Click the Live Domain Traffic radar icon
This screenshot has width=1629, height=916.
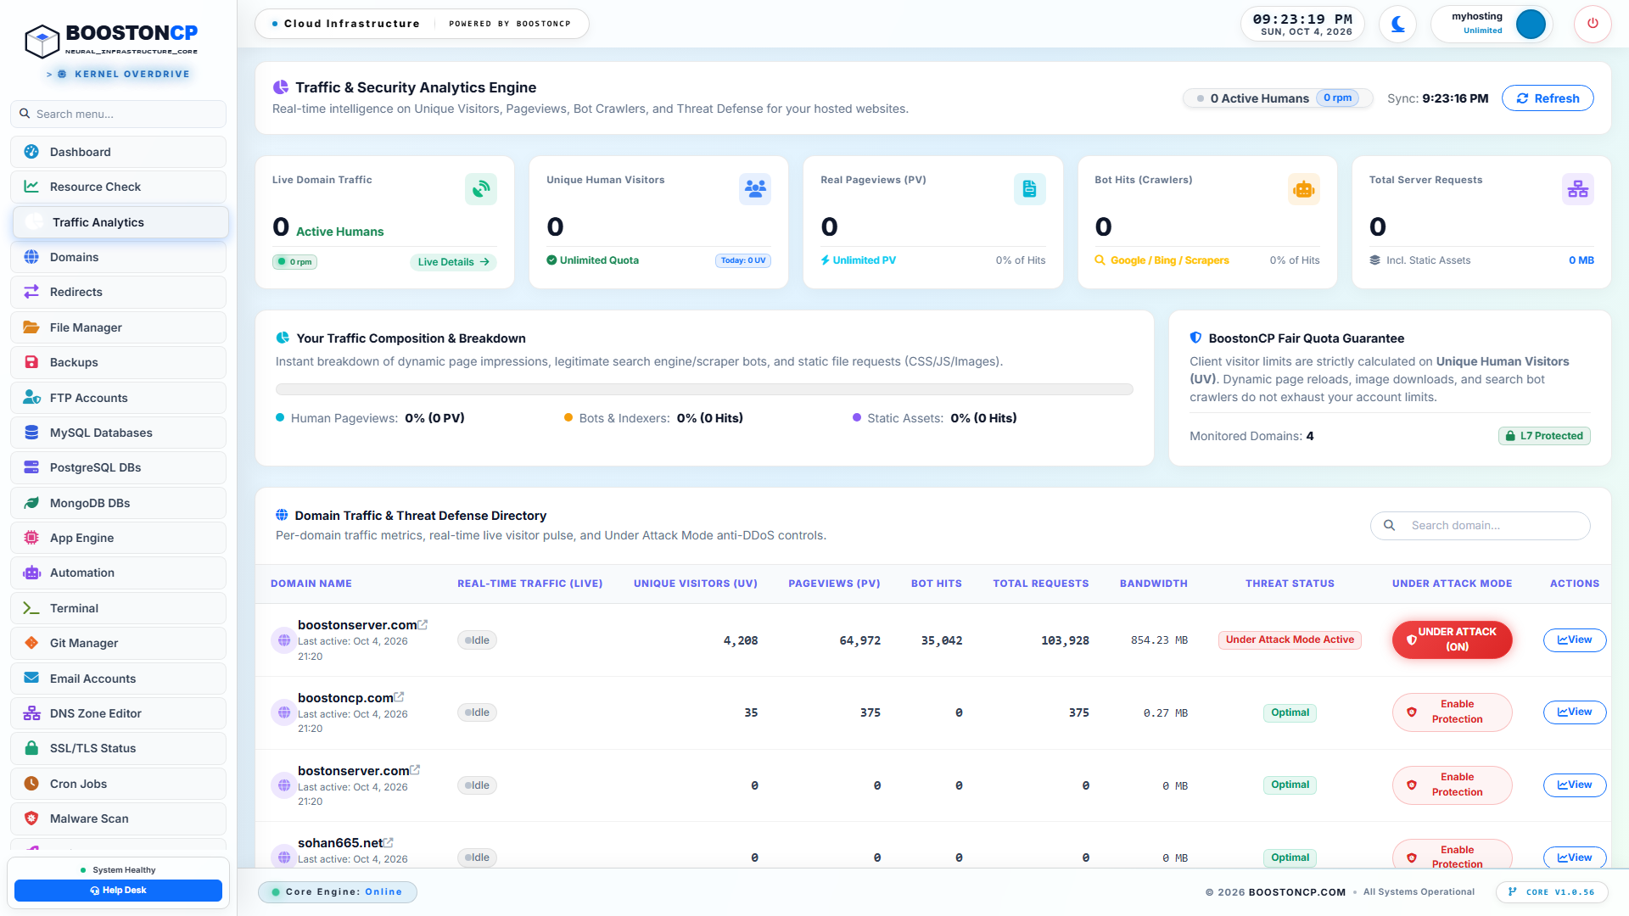click(481, 189)
